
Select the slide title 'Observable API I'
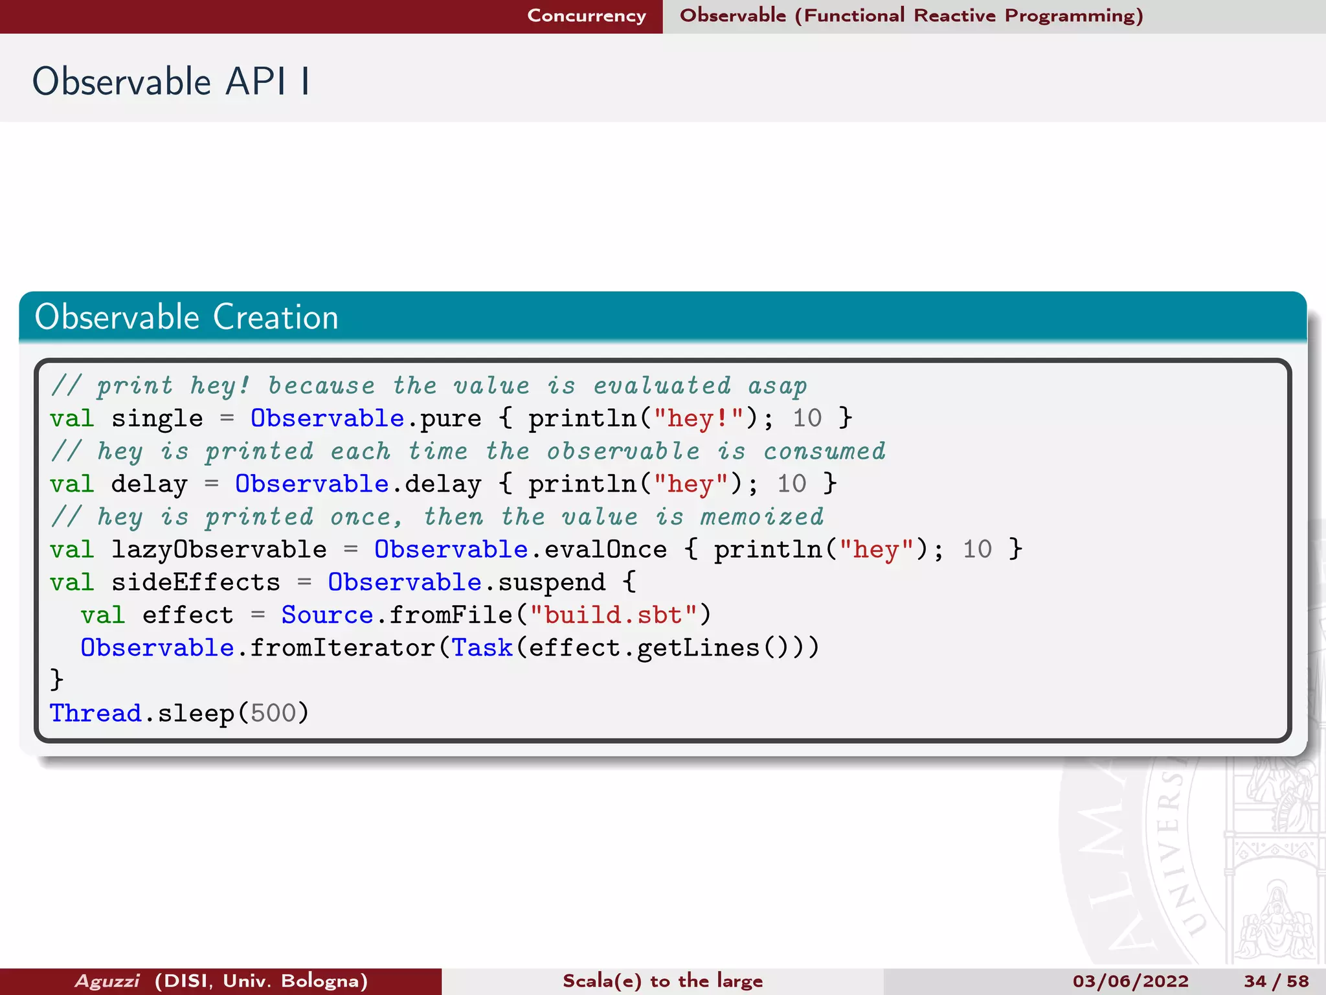click(x=171, y=82)
